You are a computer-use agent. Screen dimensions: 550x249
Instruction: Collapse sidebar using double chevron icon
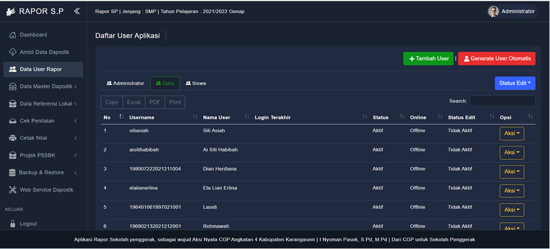tap(77, 11)
